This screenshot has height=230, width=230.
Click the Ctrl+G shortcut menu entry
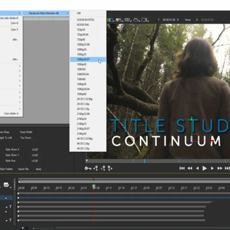pos(11,23)
